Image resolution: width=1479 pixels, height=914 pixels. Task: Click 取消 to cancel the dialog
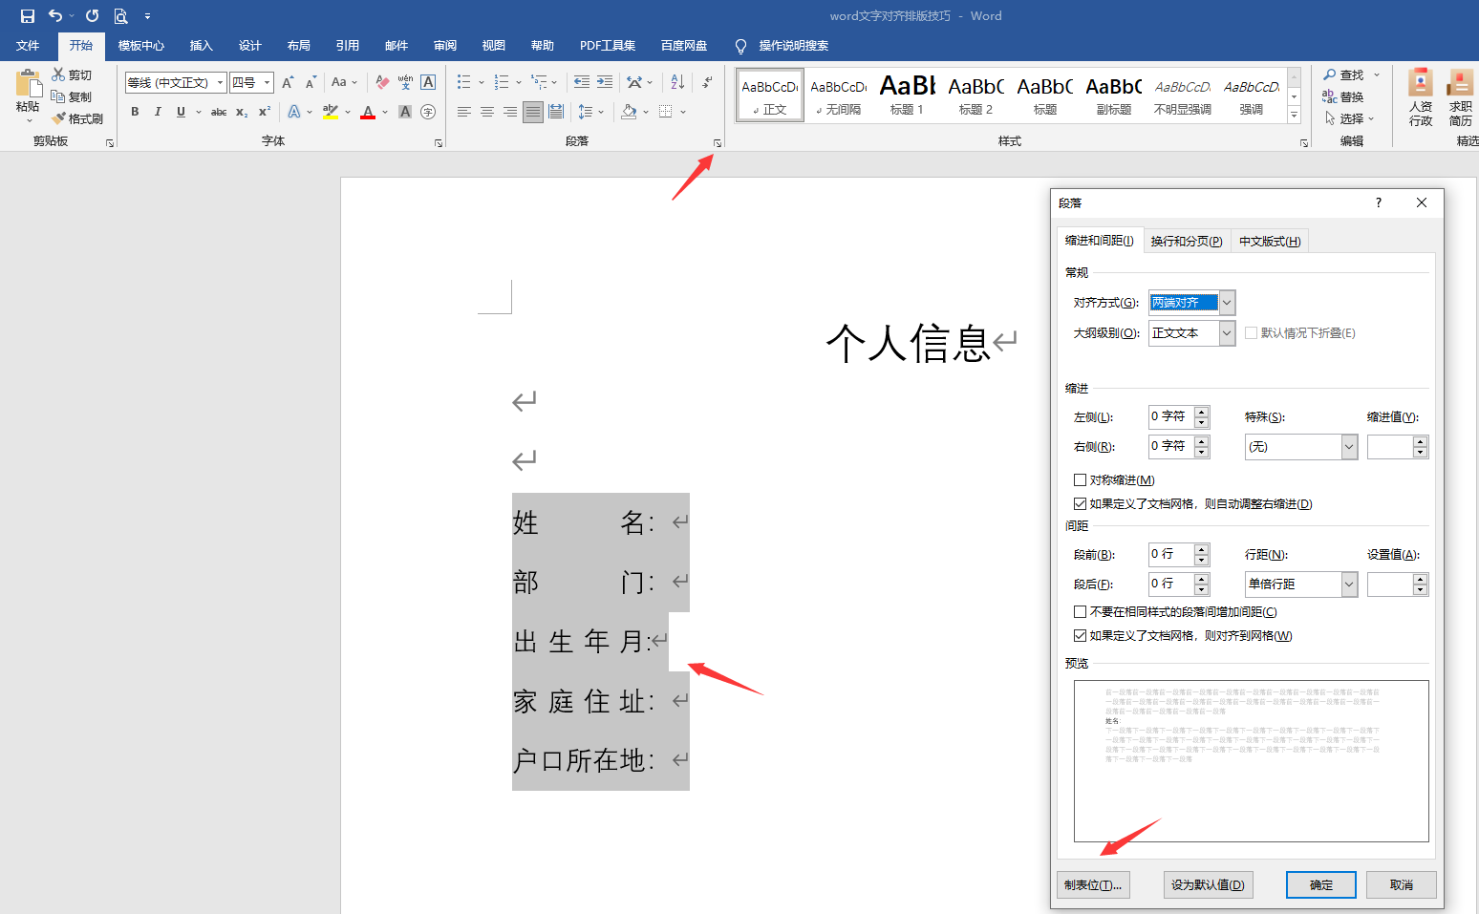pos(1402,885)
